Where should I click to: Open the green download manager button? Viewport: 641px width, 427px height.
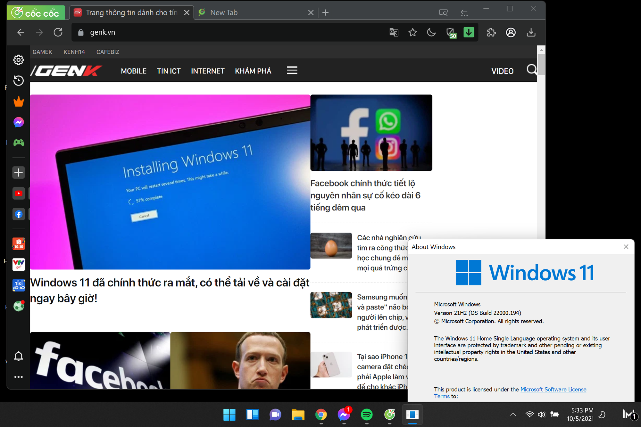click(x=469, y=32)
